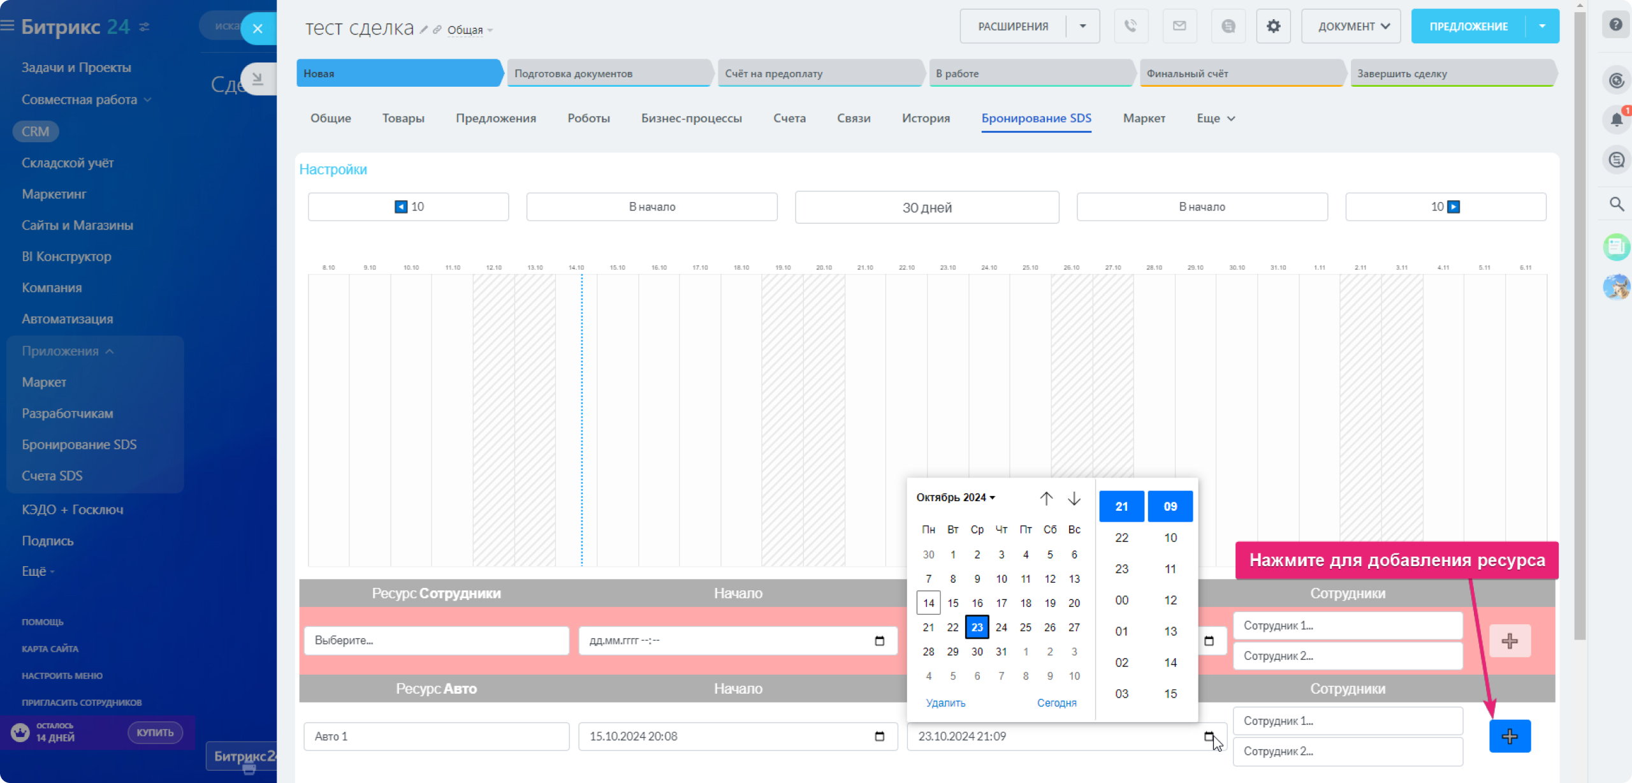The height and width of the screenshot is (783, 1632).
Task: Expand the Еще tab dropdown
Action: coord(1215,119)
